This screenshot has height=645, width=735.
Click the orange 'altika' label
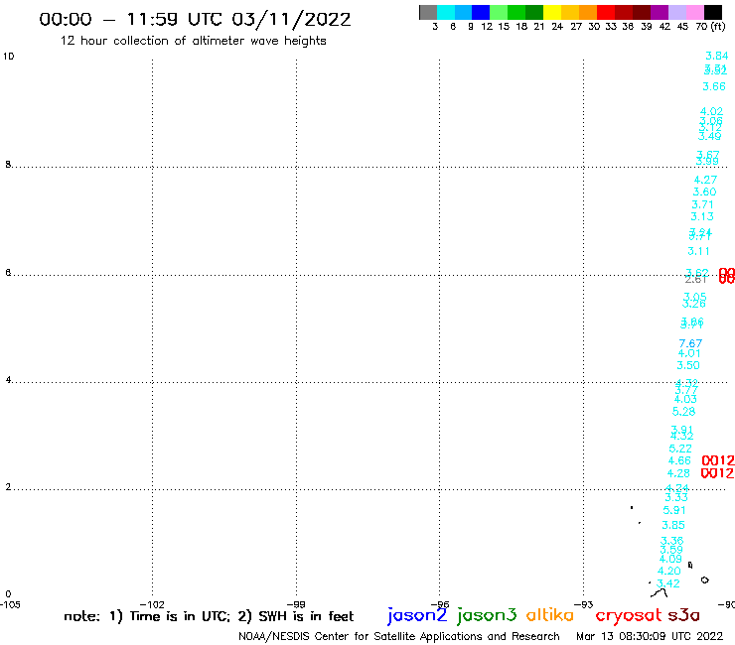click(550, 615)
